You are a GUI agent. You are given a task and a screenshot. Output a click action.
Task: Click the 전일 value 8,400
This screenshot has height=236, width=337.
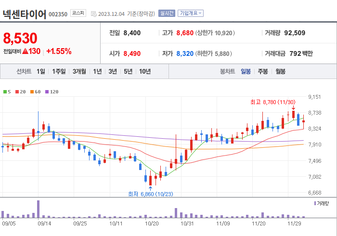(x=132, y=33)
